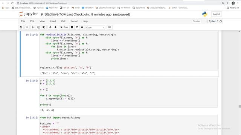This screenshot has height=135, width=241.
Task: Open the Hyper-Dev bookmark
Action: [x=52, y=8]
